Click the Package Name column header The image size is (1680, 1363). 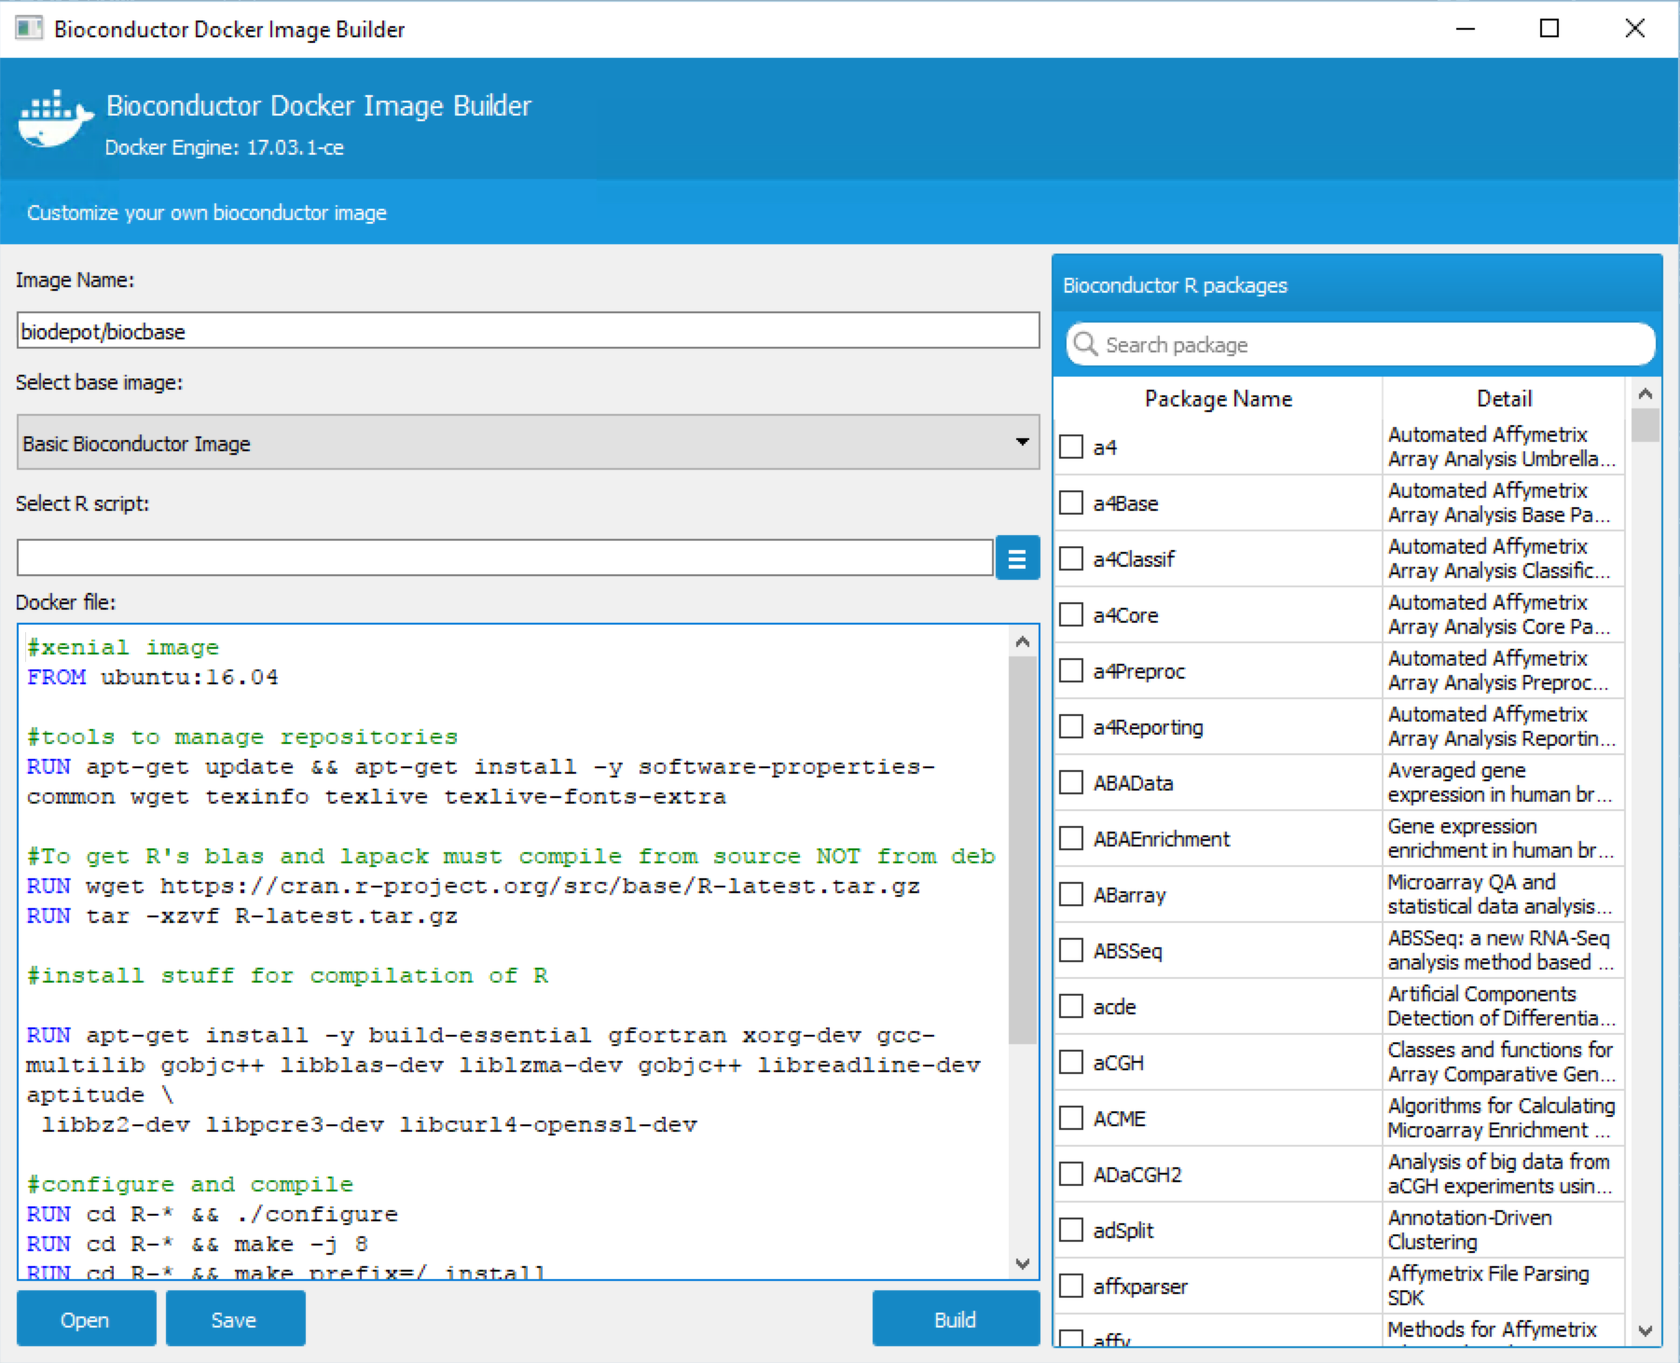(x=1218, y=398)
